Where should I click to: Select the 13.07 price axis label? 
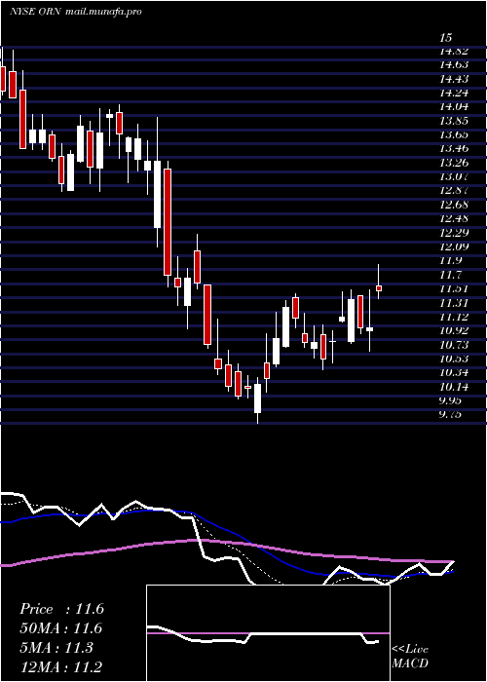pos(454,176)
